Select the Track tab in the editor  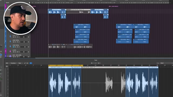(x=96, y=60)
